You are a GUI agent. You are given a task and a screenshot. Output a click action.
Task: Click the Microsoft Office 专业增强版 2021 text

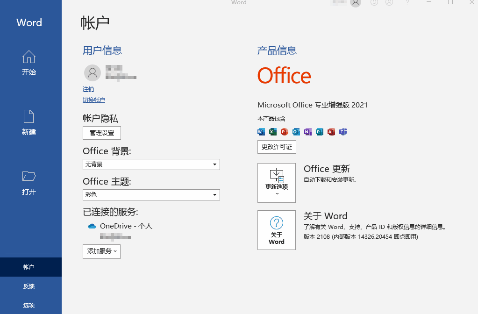tap(313, 105)
